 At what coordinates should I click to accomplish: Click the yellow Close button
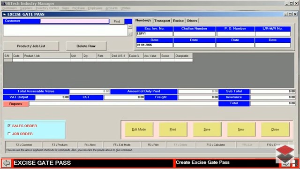click(275, 130)
